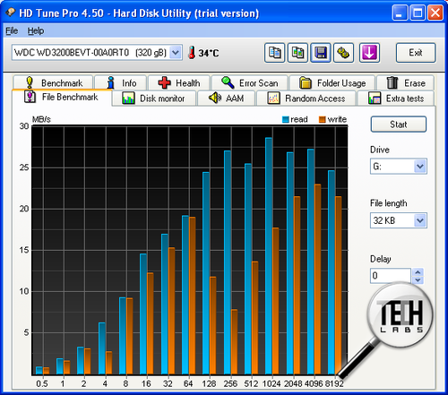Viewport: 448px width, 395px height.
Task: Save screenshot using the floppy disk icon
Action: pyautogui.click(x=321, y=53)
